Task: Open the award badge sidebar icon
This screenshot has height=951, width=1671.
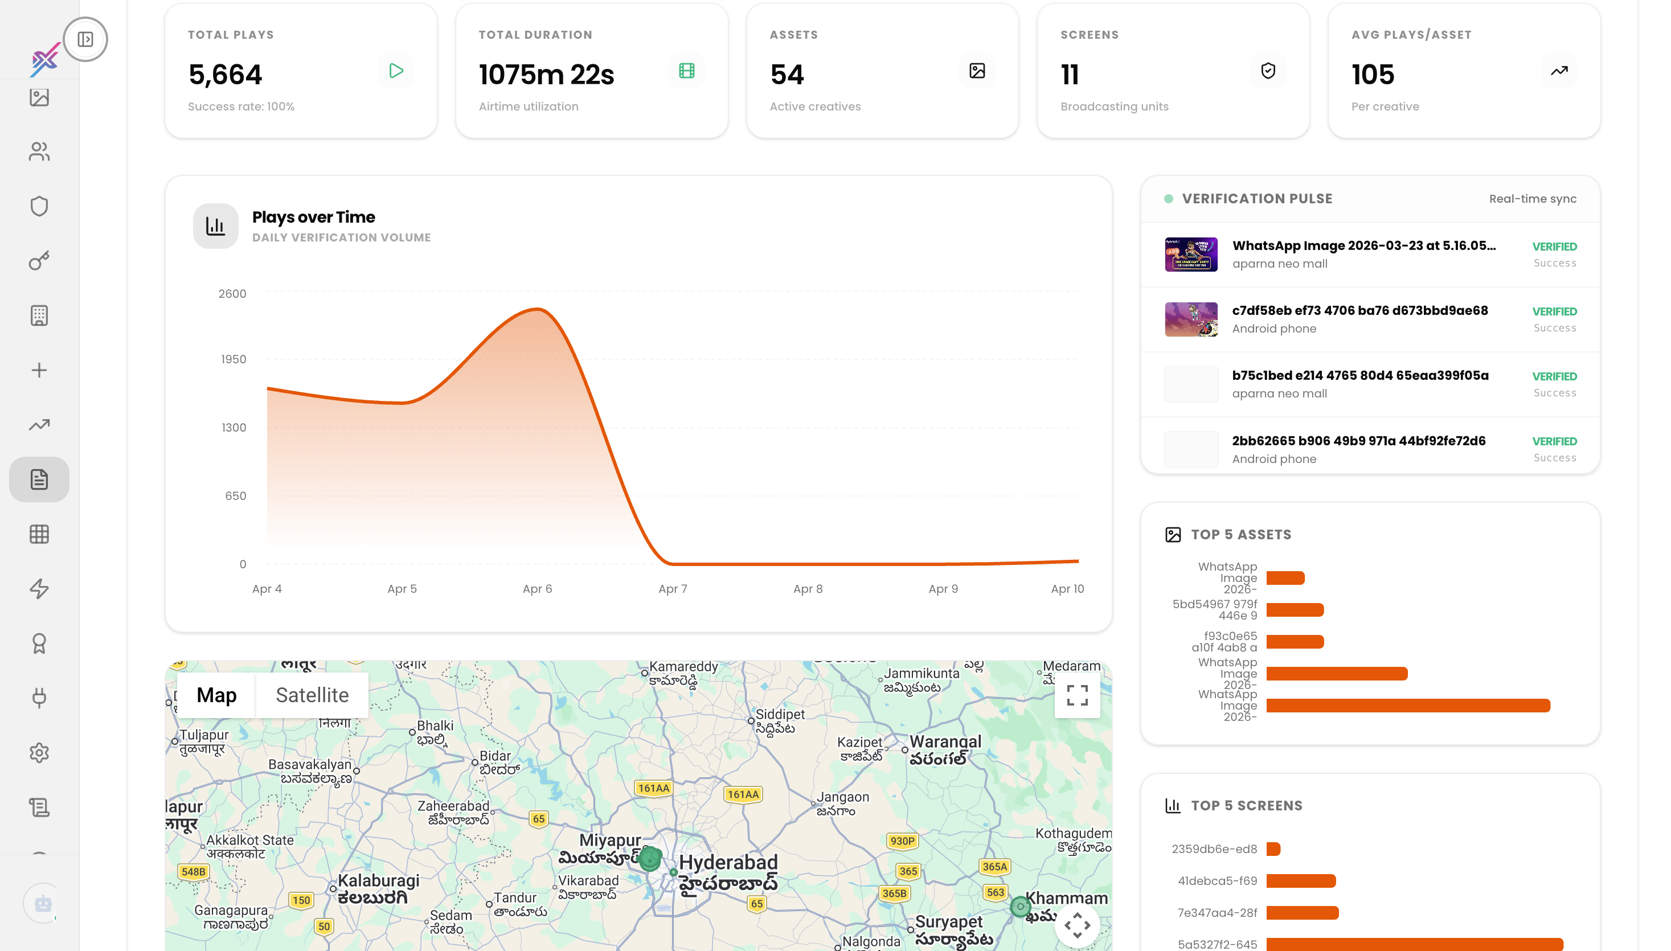Action: point(39,643)
